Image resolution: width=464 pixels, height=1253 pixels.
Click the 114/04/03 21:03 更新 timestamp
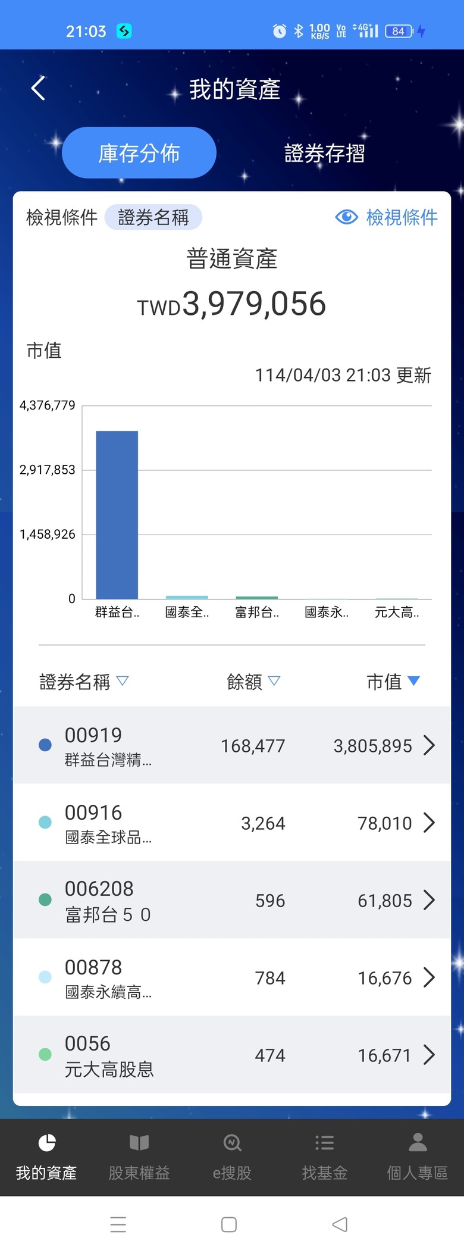pyautogui.click(x=343, y=375)
